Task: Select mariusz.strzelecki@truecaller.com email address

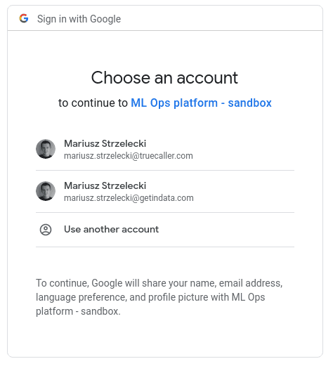Action: 129,156
